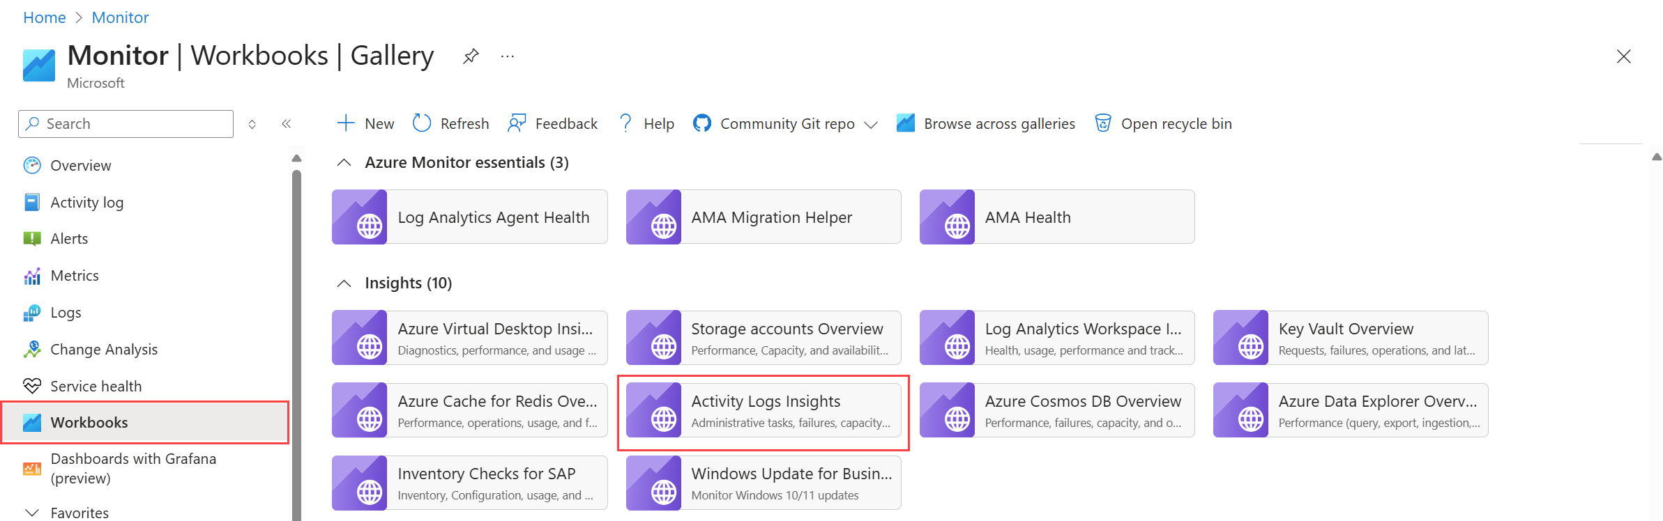Select Activity log in the sidebar
Image resolution: width=1663 pixels, height=521 pixels.
pos(86,202)
